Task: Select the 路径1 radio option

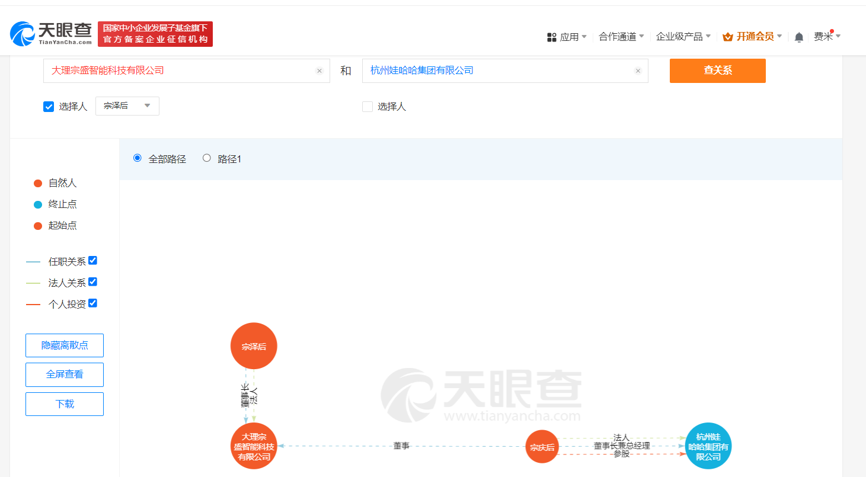Action: coord(206,158)
